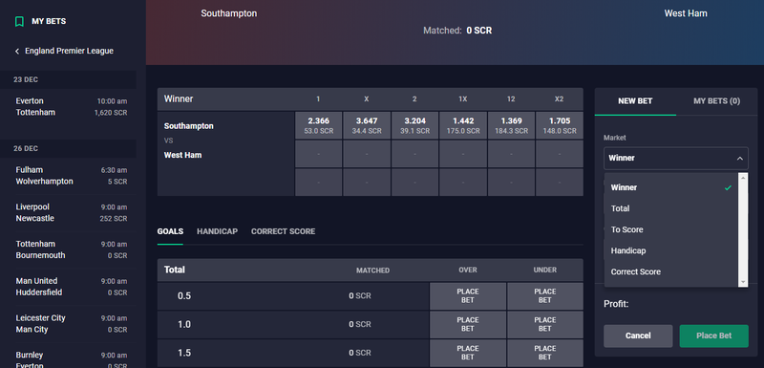The image size is (764, 368).
Task: Switch to the Handicap tab
Action: (x=218, y=231)
